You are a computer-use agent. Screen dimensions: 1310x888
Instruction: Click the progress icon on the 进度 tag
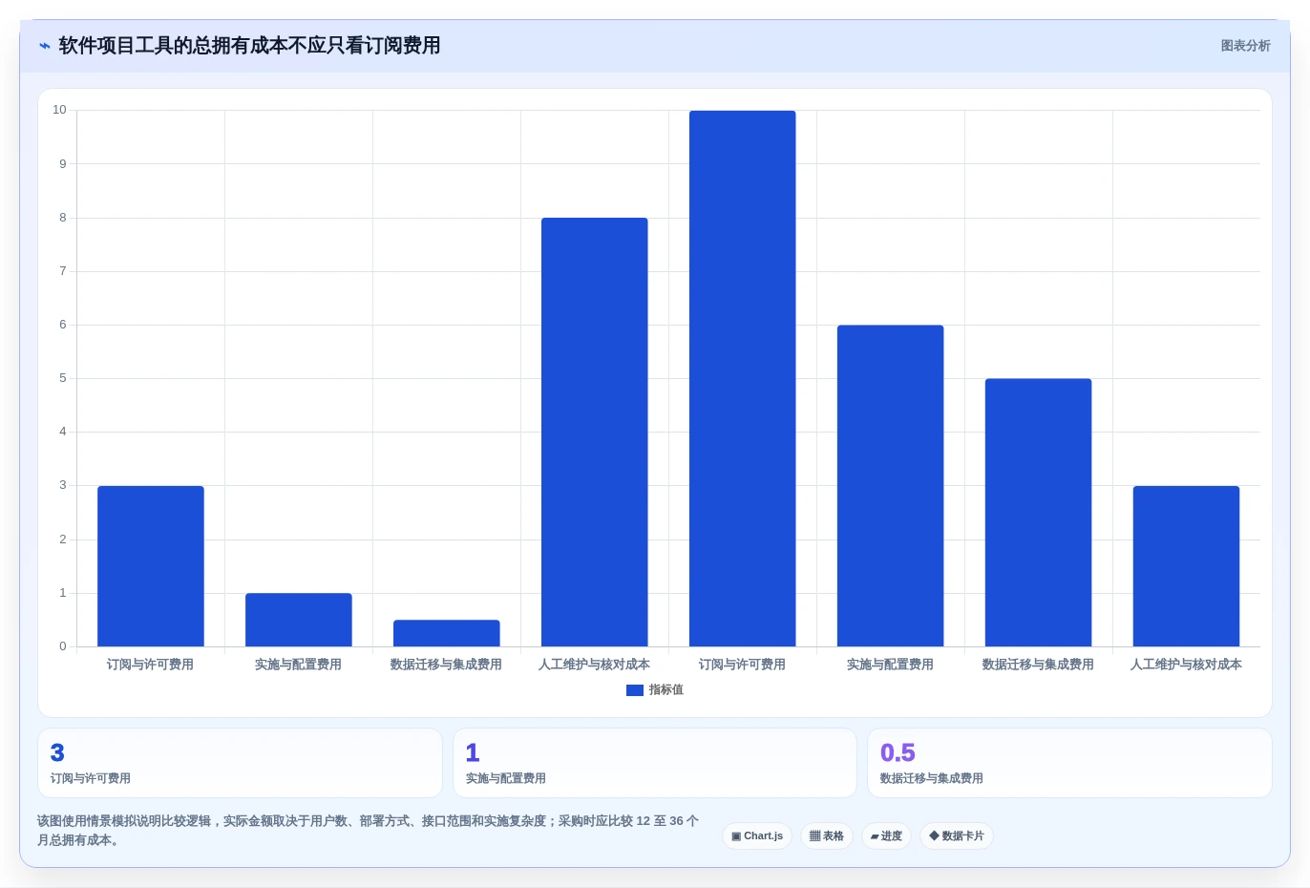(875, 836)
